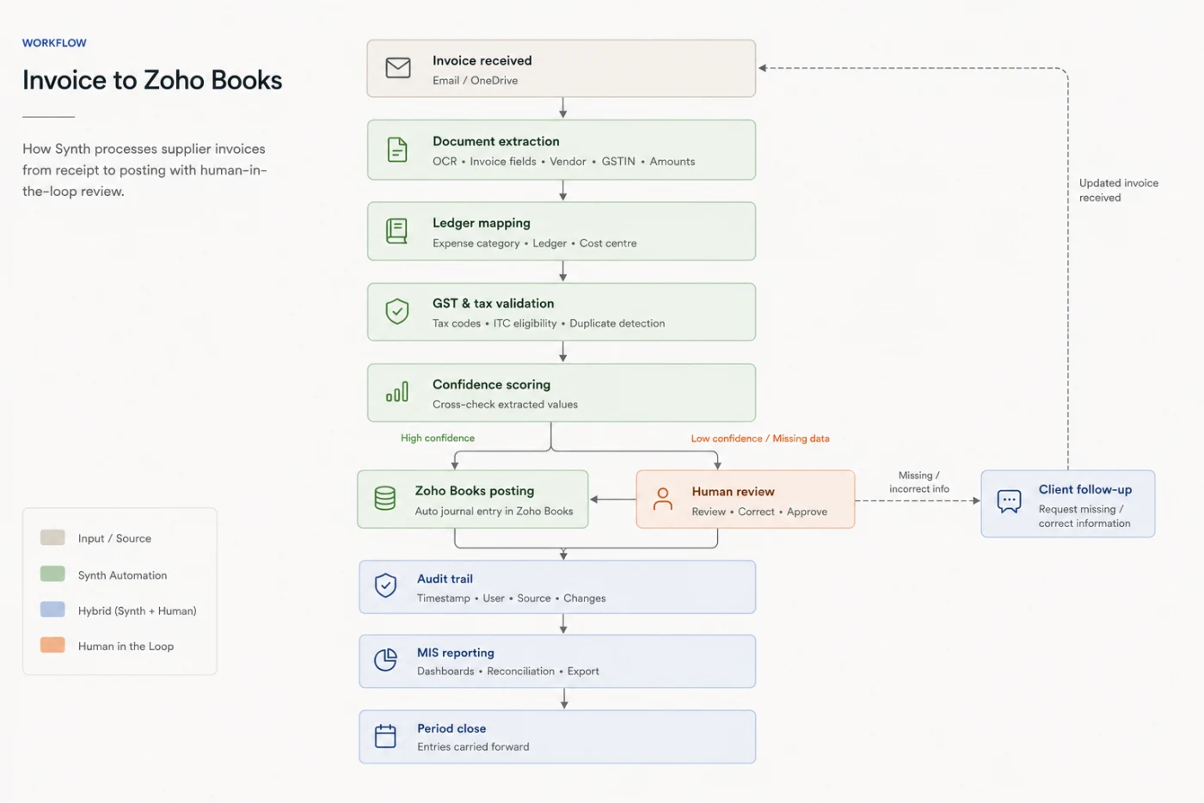Click the bar chart icon in Confidence scoring
Viewport: 1204px width, 803px height.
(x=397, y=392)
